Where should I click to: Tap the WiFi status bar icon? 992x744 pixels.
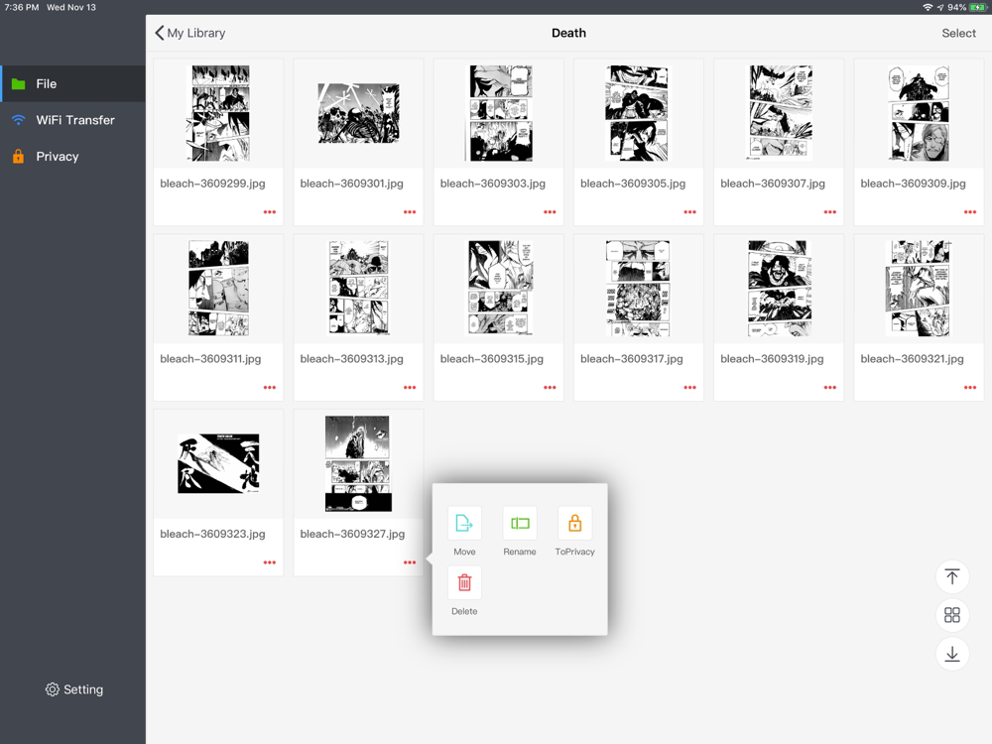pyautogui.click(x=928, y=8)
